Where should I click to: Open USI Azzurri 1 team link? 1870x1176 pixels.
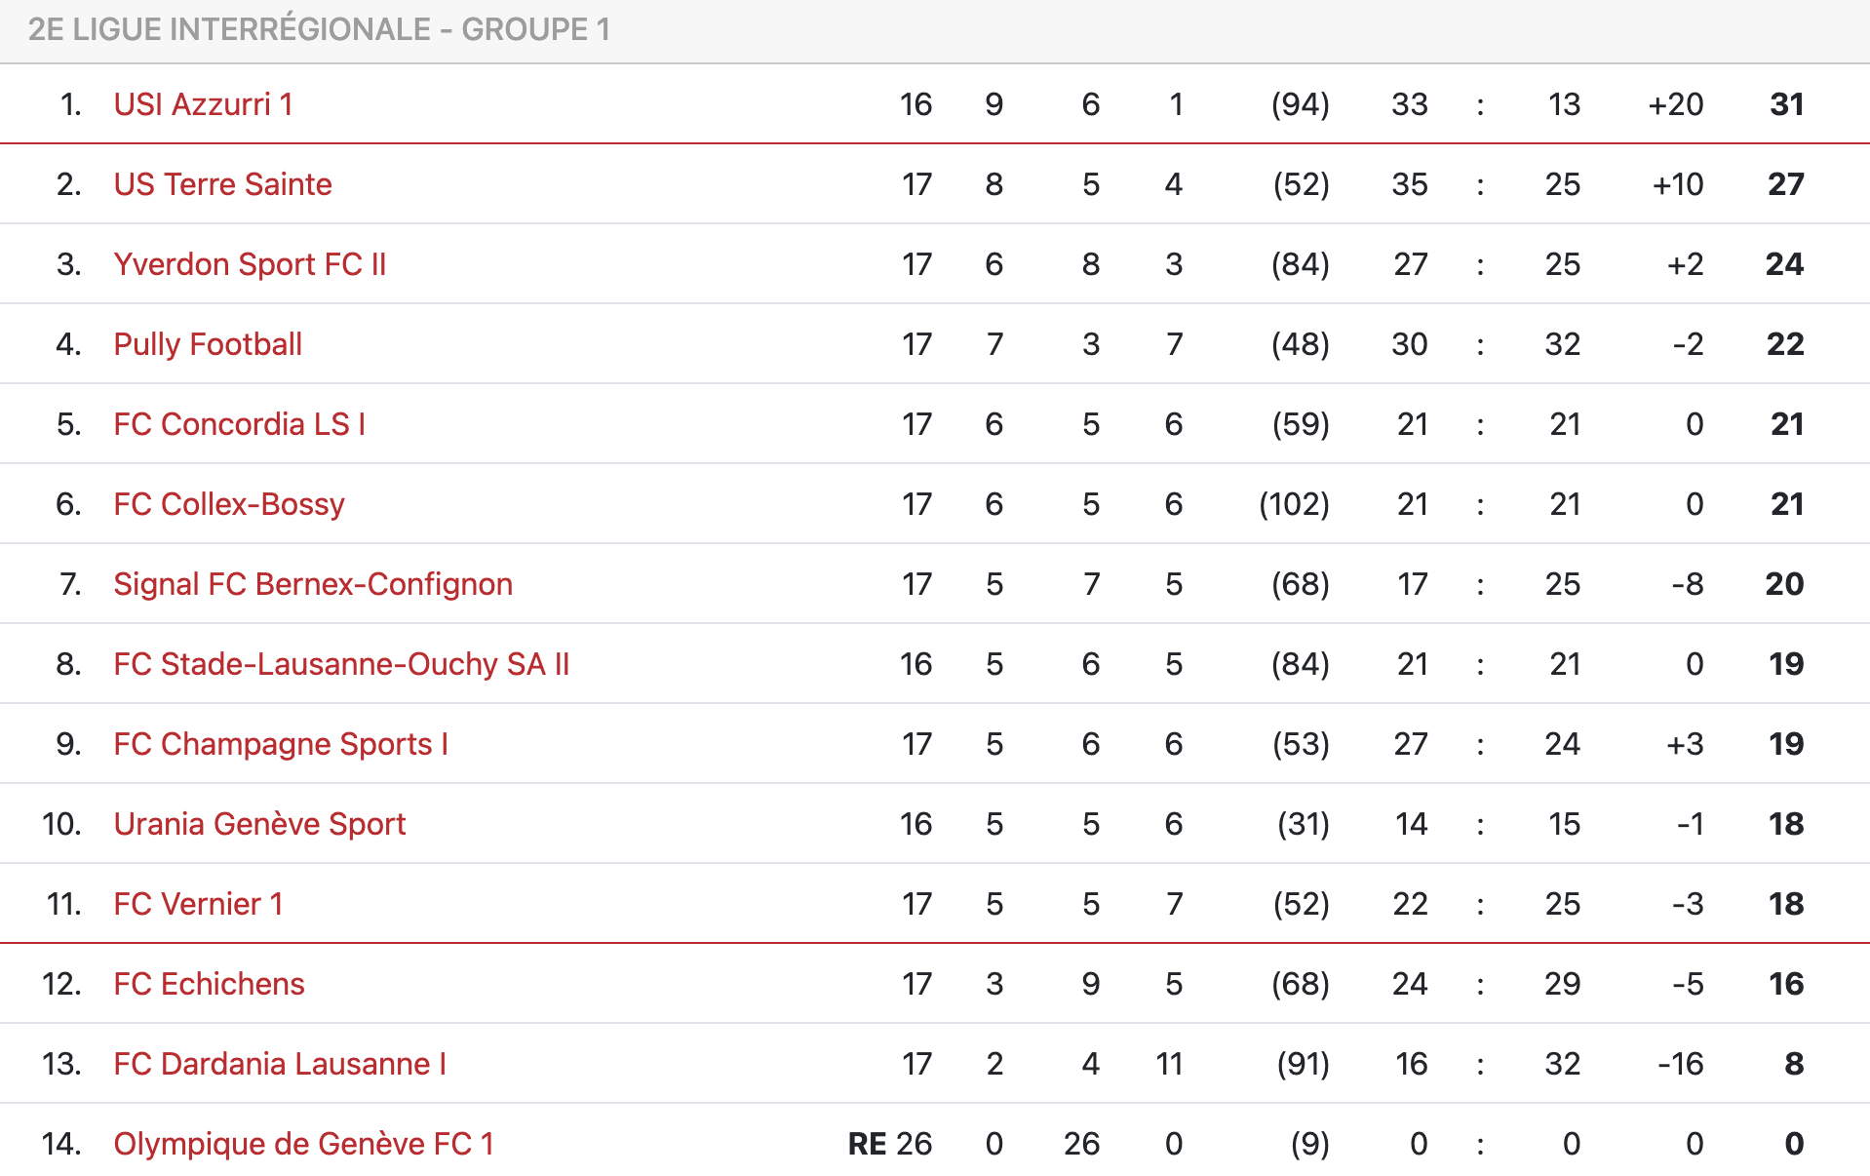point(203,104)
